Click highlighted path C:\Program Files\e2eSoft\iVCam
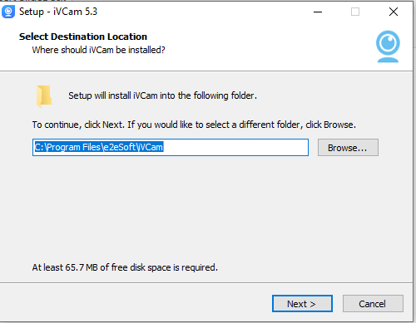 coord(99,147)
